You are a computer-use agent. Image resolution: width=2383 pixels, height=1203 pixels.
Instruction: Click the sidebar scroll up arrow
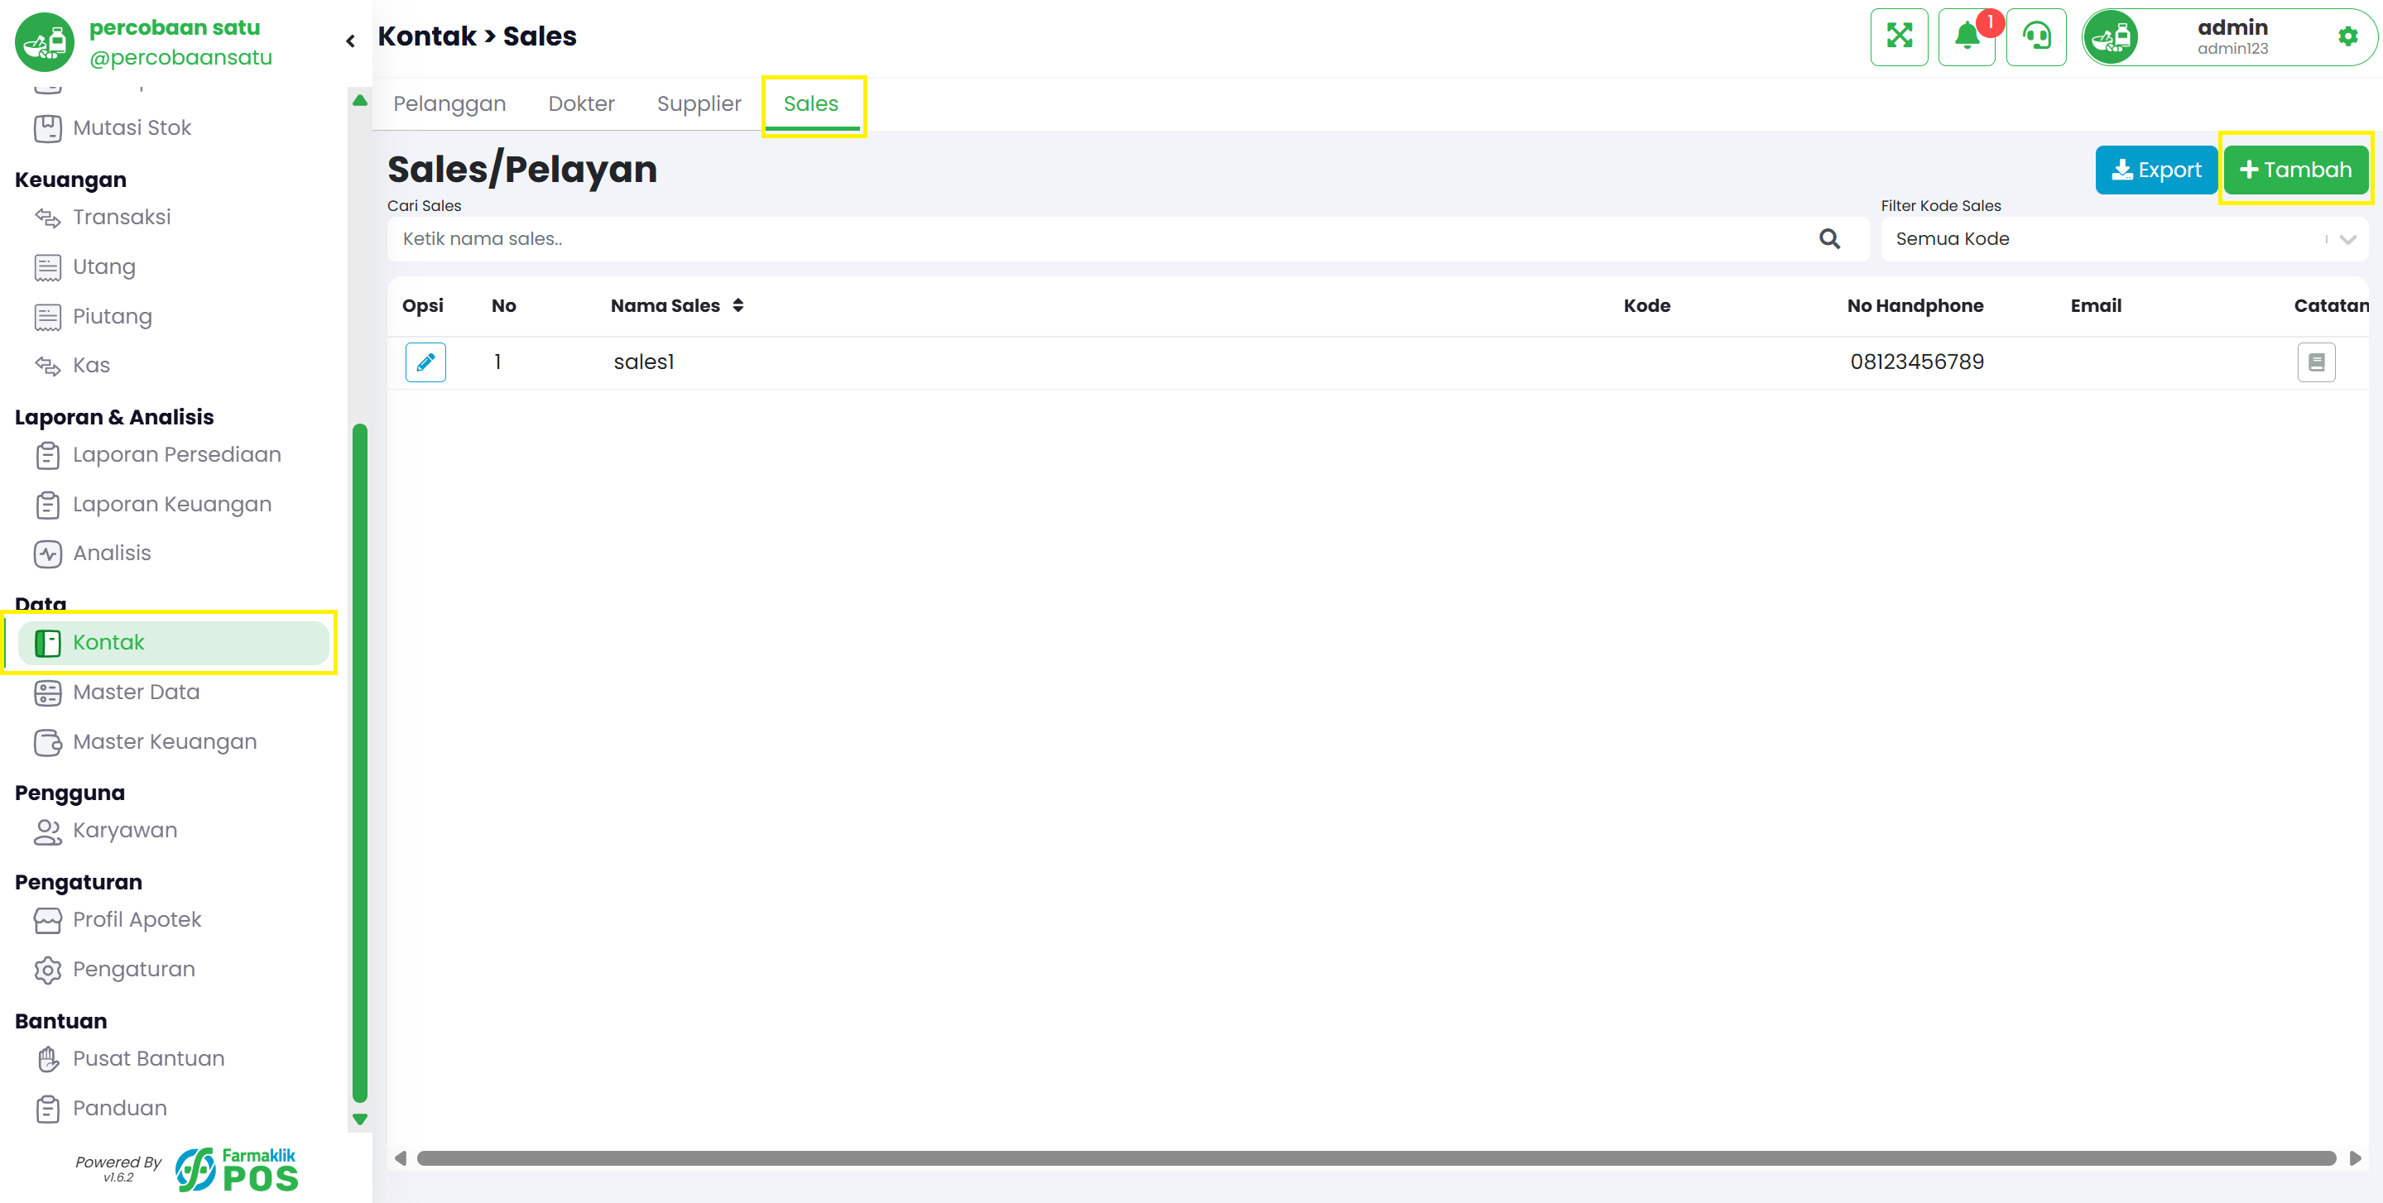coord(360,100)
